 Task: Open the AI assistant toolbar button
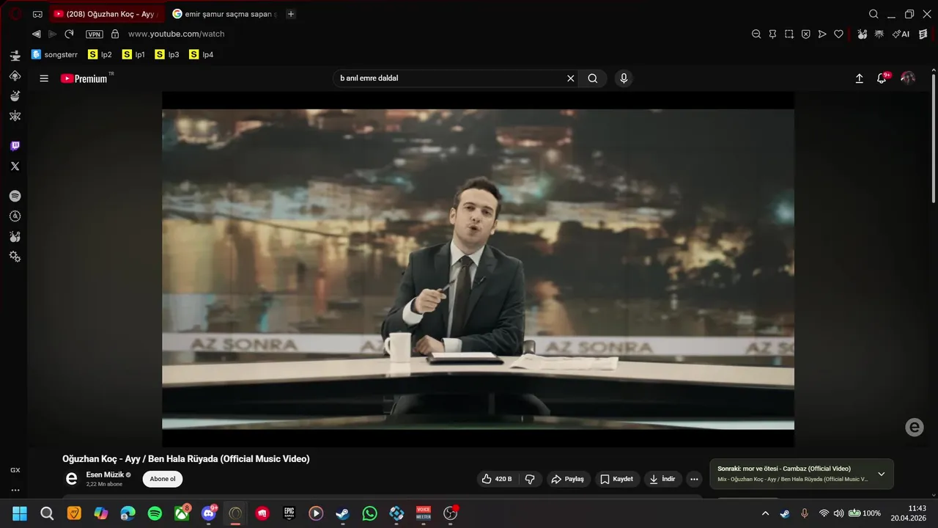point(901,34)
